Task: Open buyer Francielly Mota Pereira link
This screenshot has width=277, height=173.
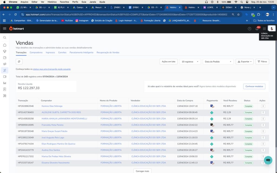Action: (52, 125)
